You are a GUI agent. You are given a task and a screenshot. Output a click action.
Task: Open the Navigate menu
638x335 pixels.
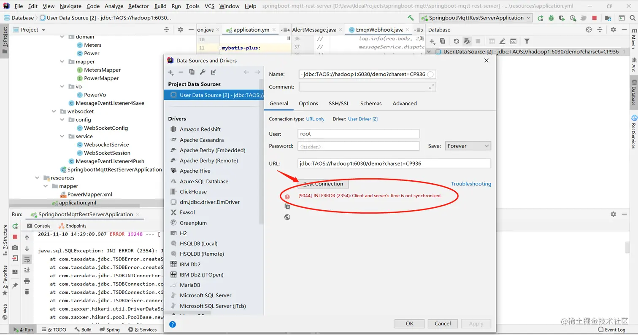pyautogui.click(x=70, y=6)
